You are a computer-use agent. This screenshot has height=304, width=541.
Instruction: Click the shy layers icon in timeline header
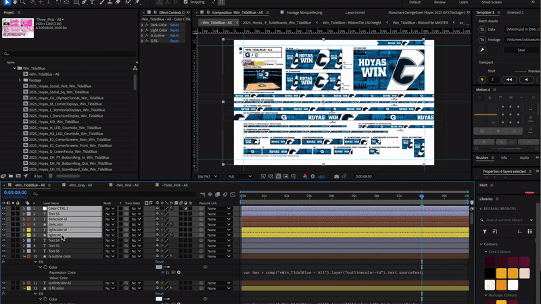(x=210, y=195)
